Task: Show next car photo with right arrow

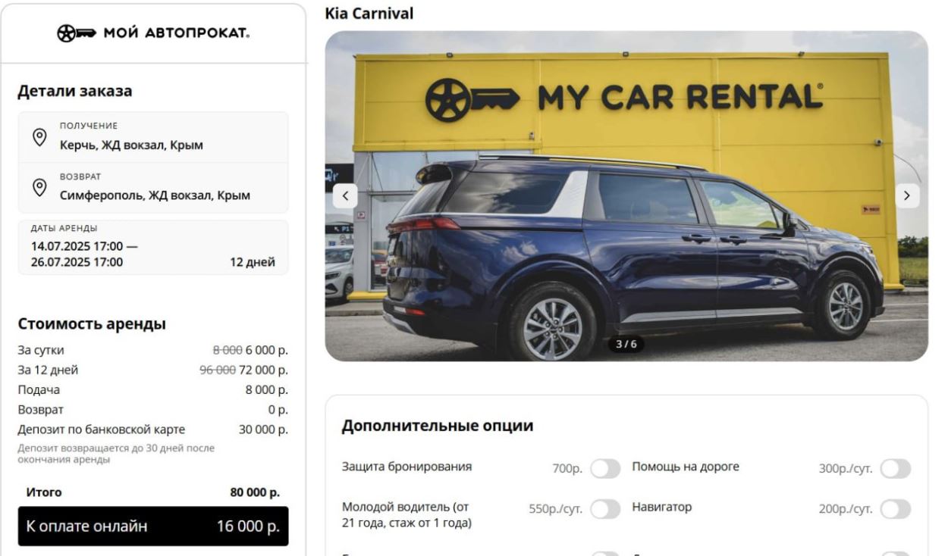Action: (x=908, y=195)
